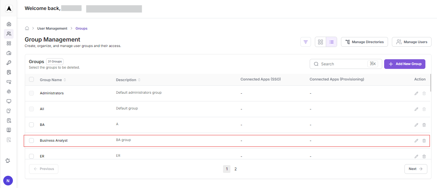Open the Applications grid icon in sidebar
Screen dimensions: 437x188
(9, 43)
